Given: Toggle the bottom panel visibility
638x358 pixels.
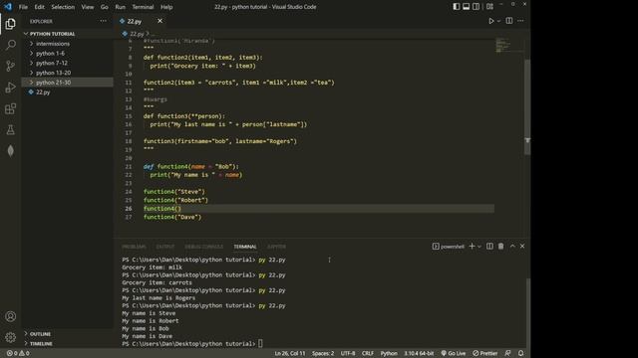Looking at the screenshot, I should pyautogui.click(x=466, y=7).
